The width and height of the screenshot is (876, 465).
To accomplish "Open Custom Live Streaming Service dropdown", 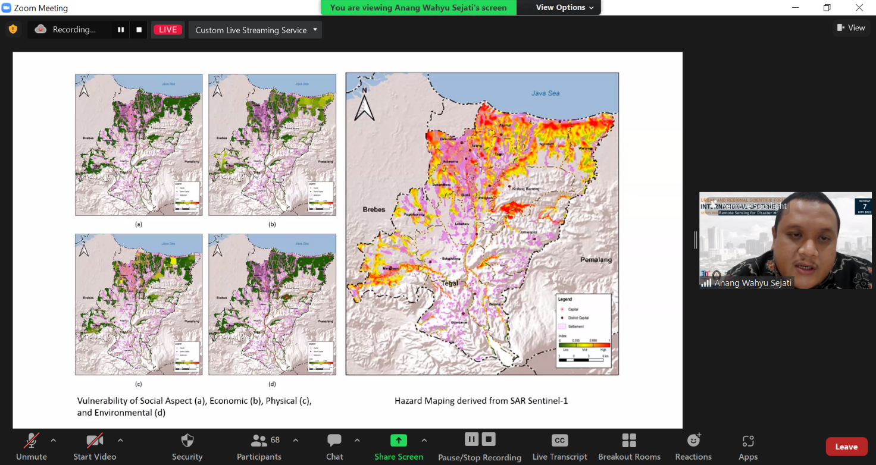I will click(255, 30).
